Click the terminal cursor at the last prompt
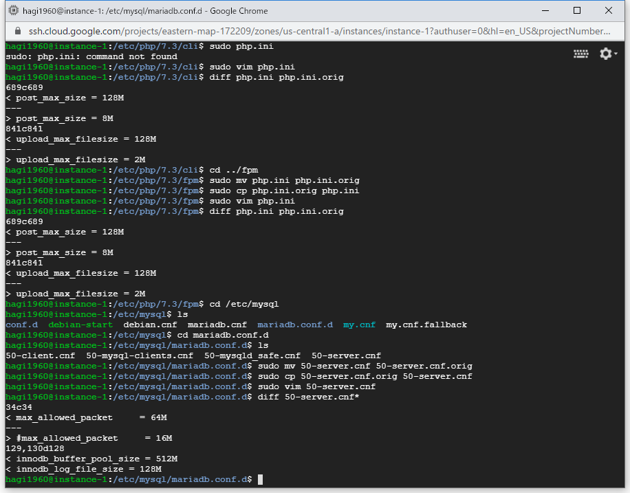The image size is (630, 493). pos(261,479)
